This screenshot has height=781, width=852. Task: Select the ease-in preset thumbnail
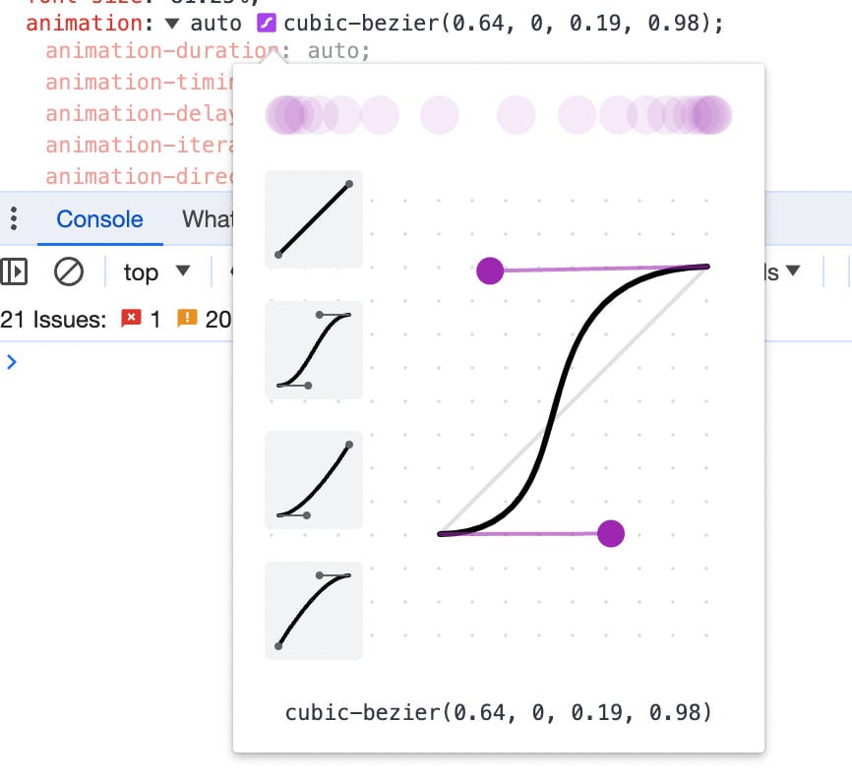pyautogui.click(x=314, y=480)
